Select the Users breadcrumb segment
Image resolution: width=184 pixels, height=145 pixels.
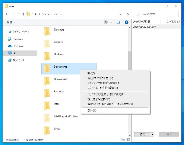tap(46, 14)
